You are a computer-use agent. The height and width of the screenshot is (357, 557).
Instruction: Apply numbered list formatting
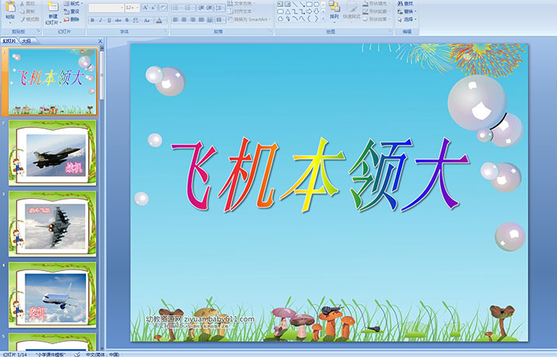(x=189, y=7)
